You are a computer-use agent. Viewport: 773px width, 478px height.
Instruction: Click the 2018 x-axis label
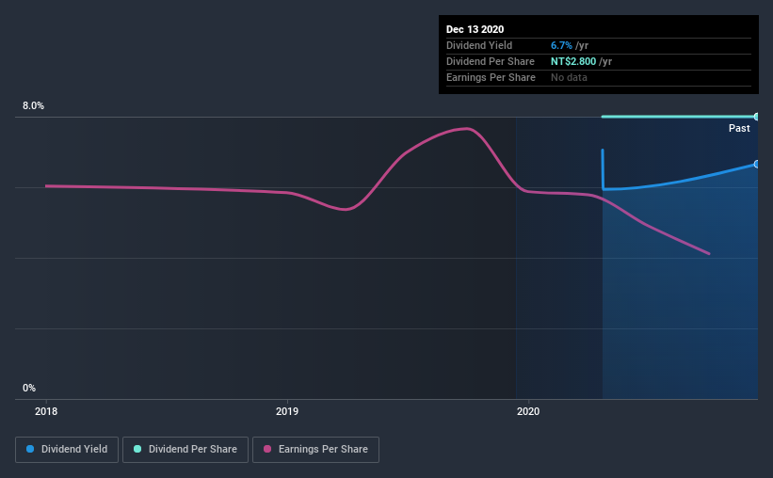pos(46,411)
